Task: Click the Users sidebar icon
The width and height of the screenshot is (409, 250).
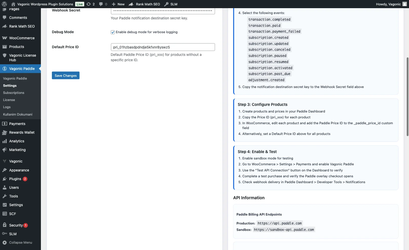Action: tap(5, 187)
